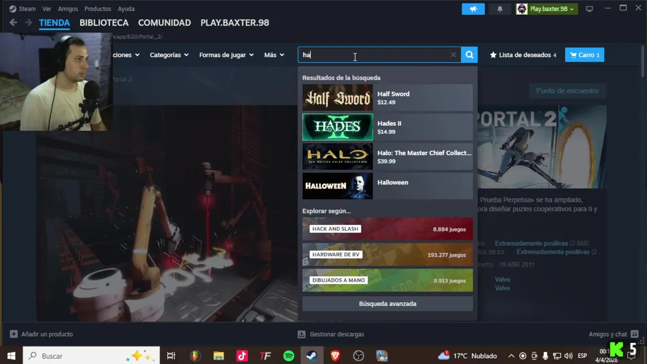Expand the Formas de jugar dropdown
The height and width of the screenshot is (364, 647).
tap(226, 55)
